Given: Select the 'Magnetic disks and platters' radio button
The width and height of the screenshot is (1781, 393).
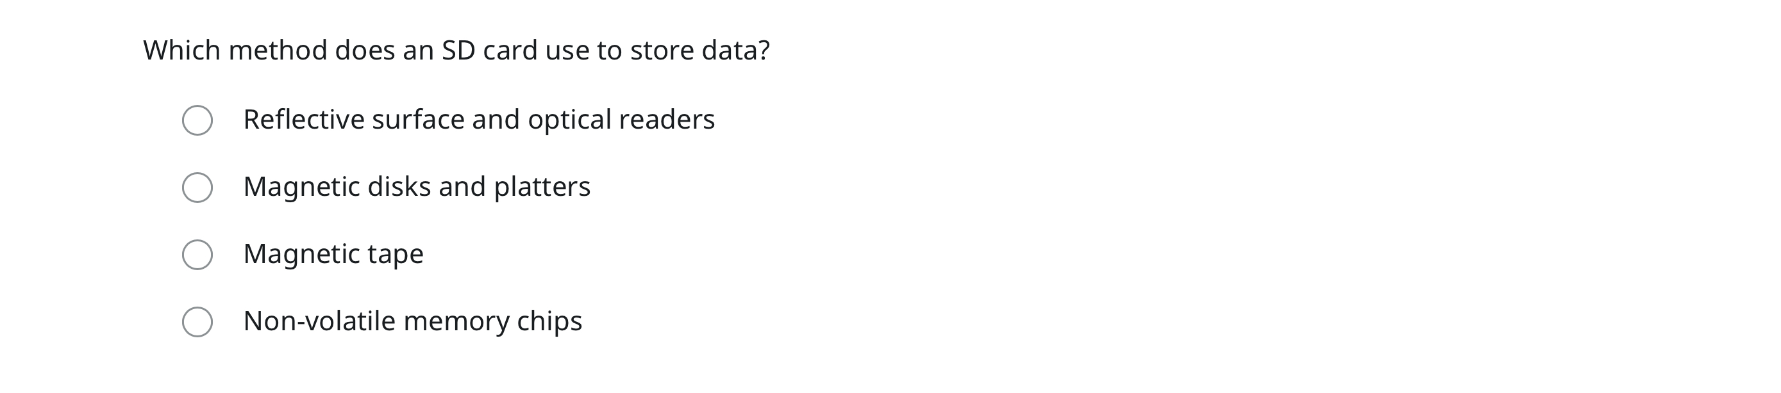Looking at the screenshot, I should click(199, 186).
